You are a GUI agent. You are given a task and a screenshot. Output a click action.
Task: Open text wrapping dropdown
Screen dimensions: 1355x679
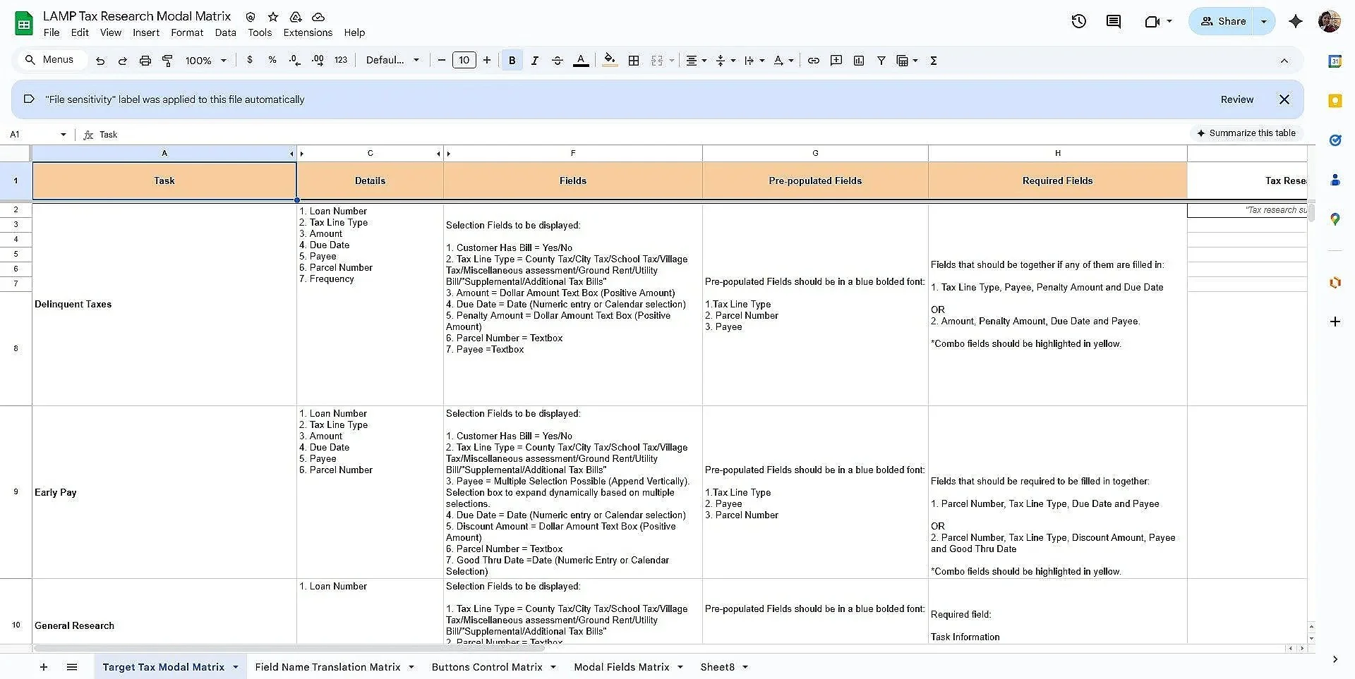click(754, 61)
